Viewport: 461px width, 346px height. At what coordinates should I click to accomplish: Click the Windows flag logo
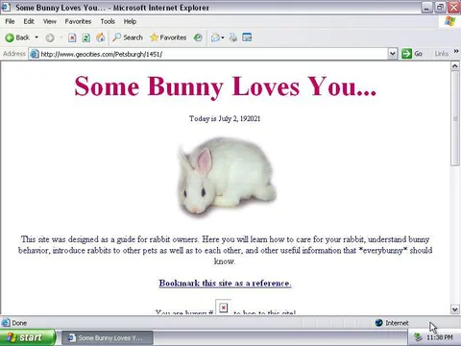pyautogui.click(x=450, y=21)
